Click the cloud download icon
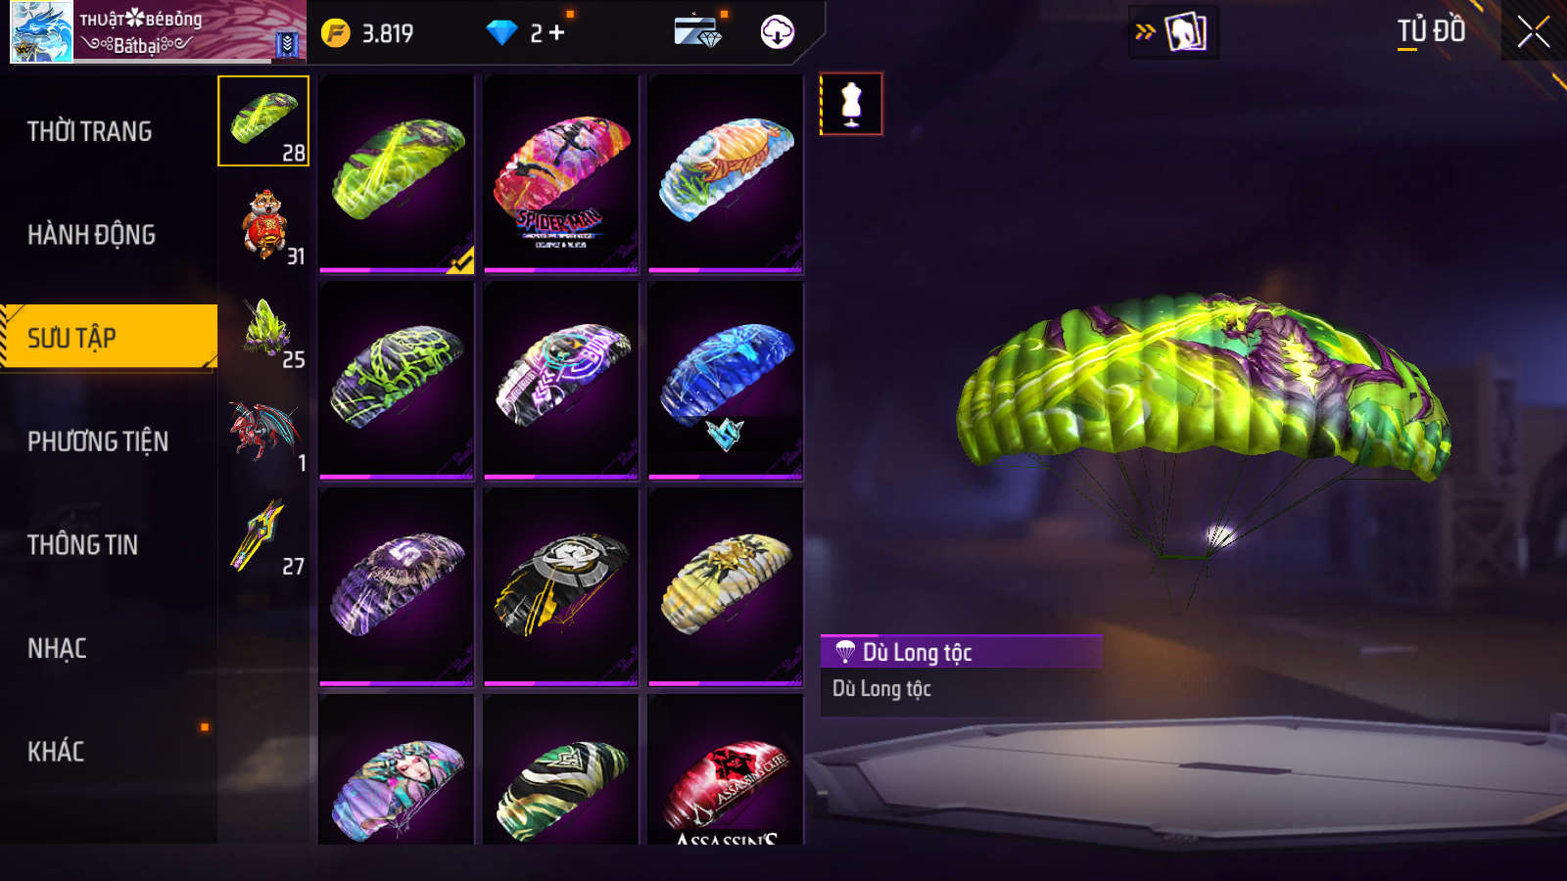Image resolution: width=1567 pixels, height=881 pixels. click(x=778, y=31)
